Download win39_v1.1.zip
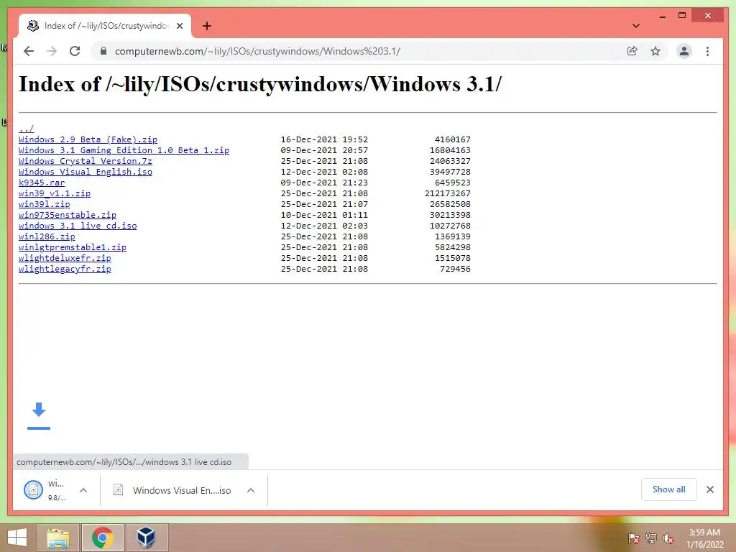This screenshot has width=736, height=552. click(x=55, y=193)
